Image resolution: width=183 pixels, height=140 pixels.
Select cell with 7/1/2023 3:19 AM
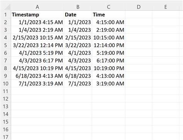(x=37, y=83)
